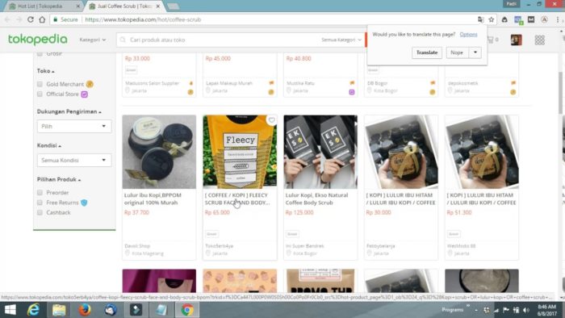Open the Semua Kategori search dropdown

coord(341,40)
